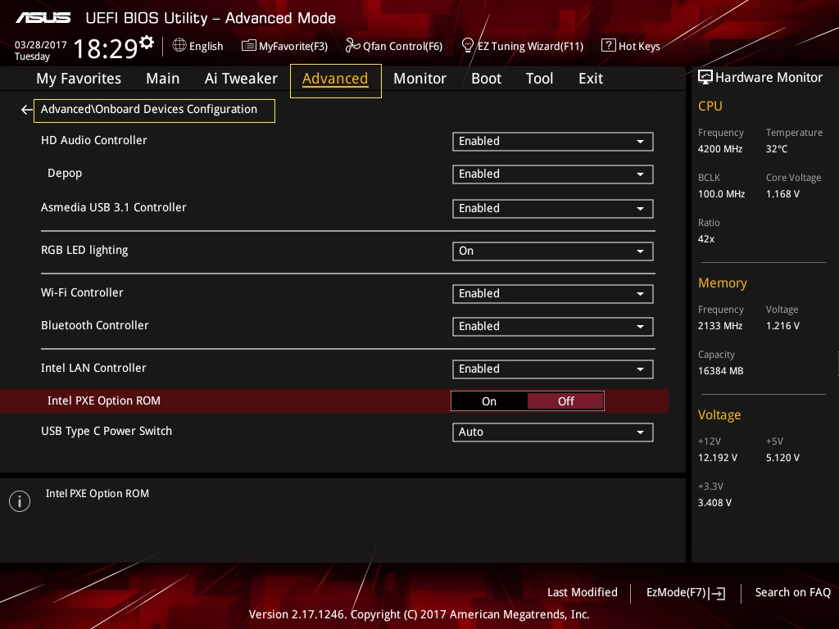Select the HD Audio Controller label
839x629 pixels.
pos(93,140)
